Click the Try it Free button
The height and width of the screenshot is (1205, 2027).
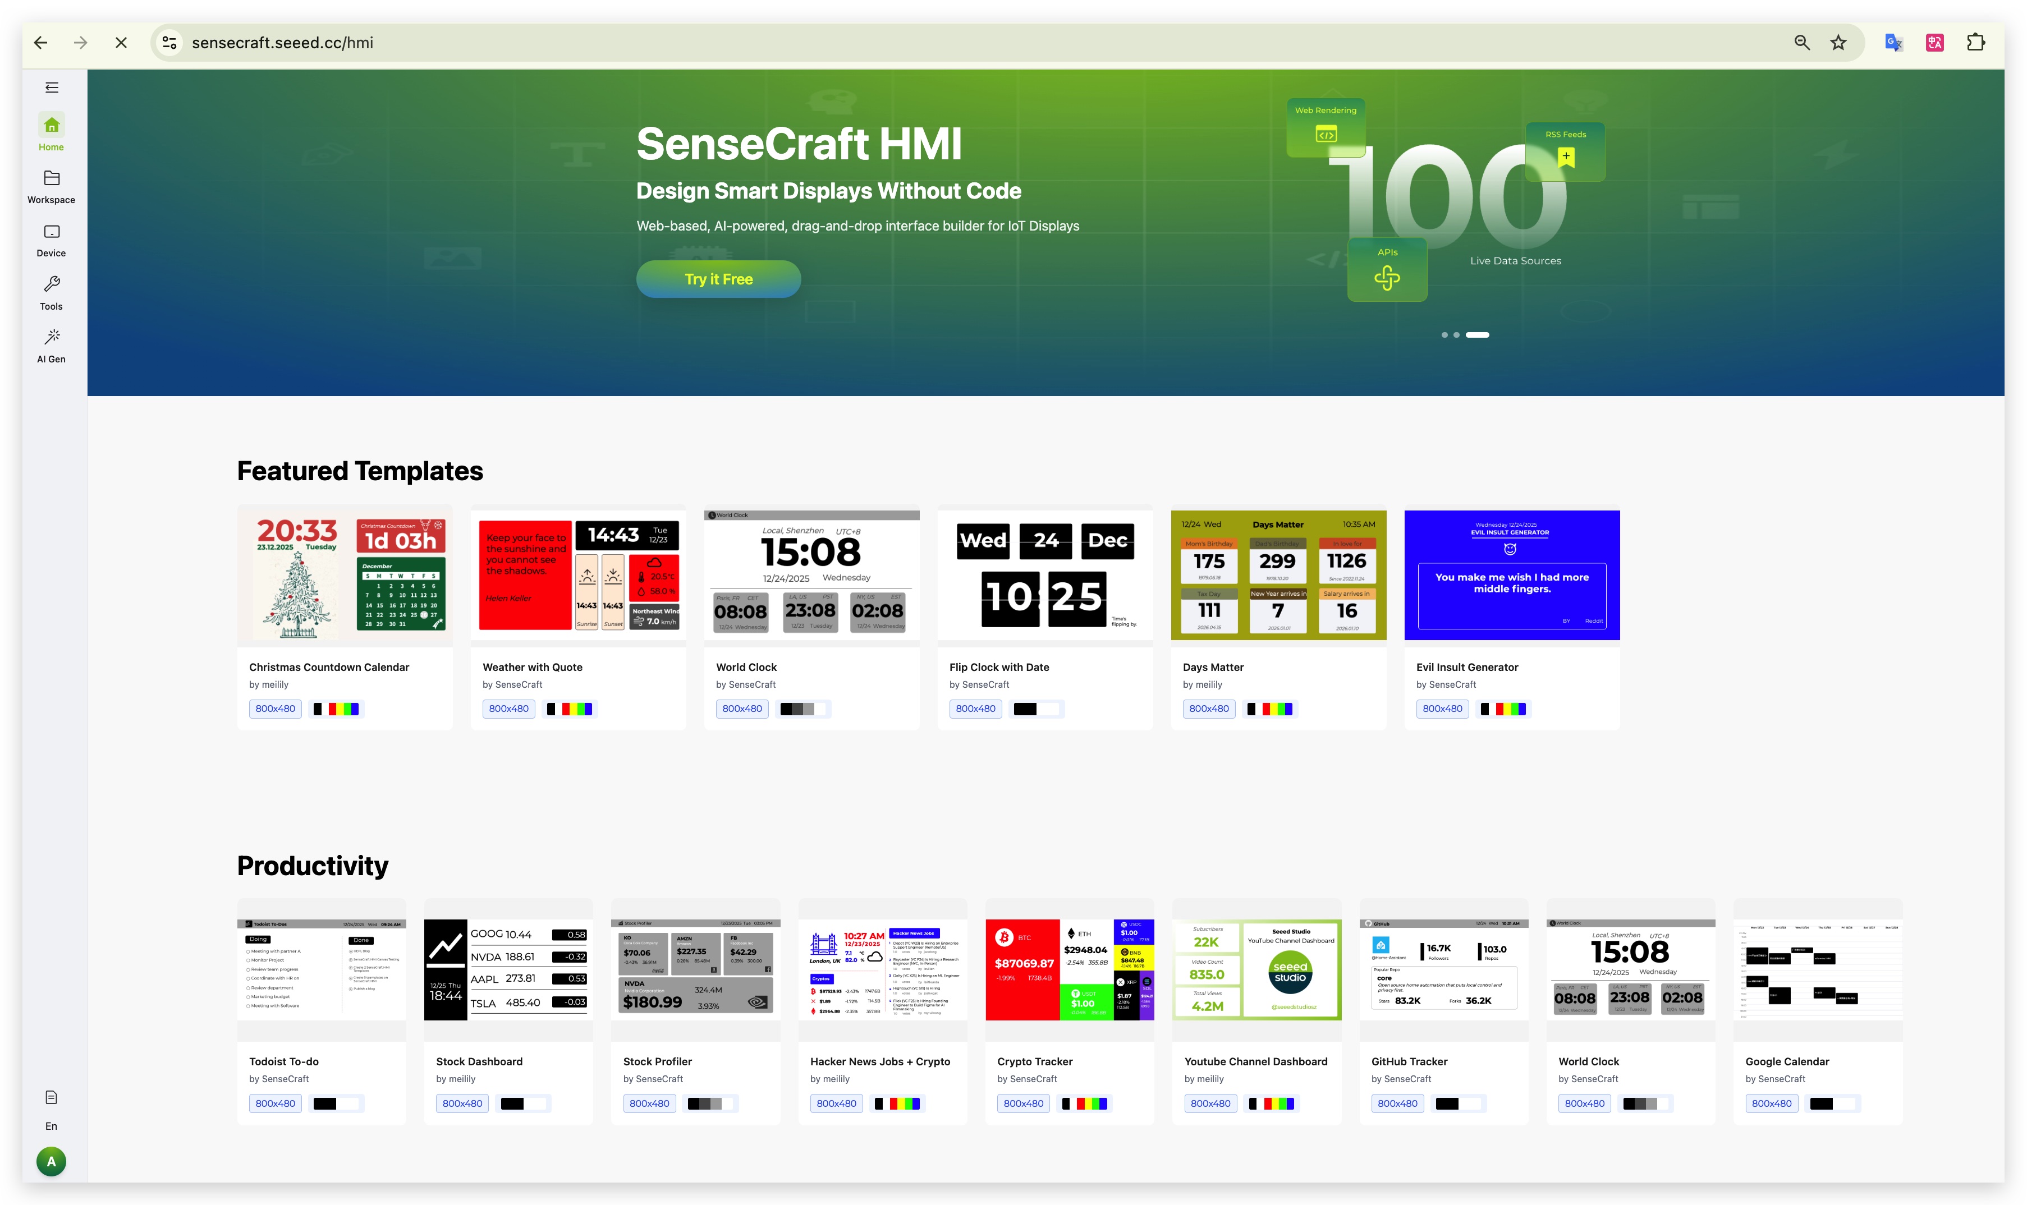[x=718, y=279]
